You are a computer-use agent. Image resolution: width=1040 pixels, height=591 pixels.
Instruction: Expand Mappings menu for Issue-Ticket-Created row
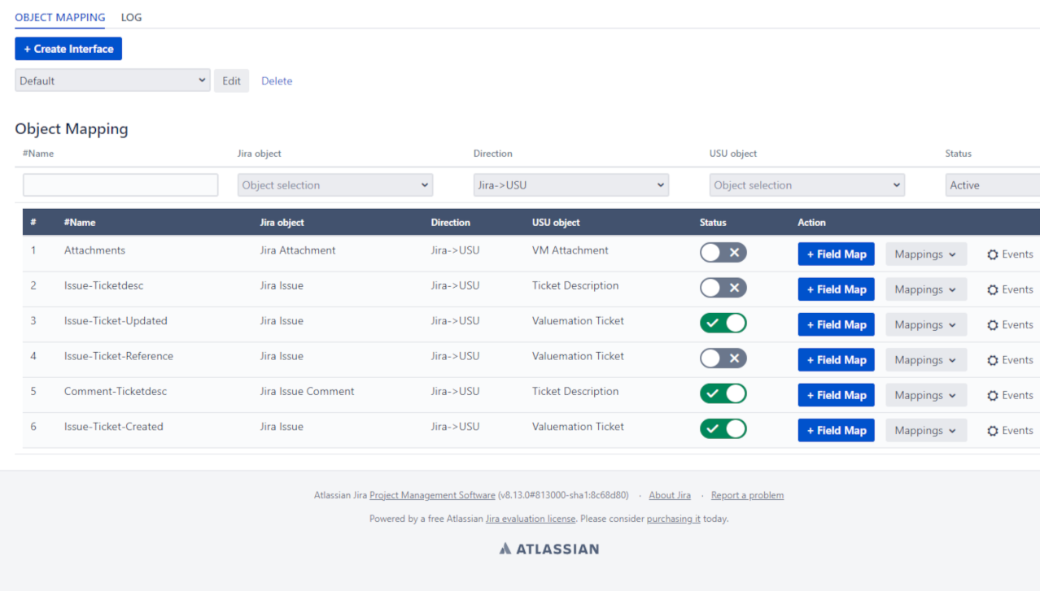[926, 431]
